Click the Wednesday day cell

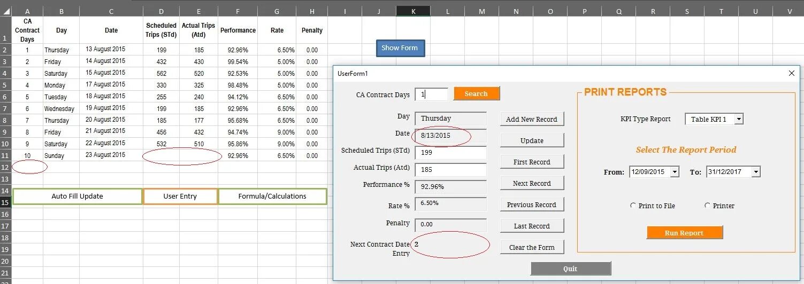coord(62,108)
